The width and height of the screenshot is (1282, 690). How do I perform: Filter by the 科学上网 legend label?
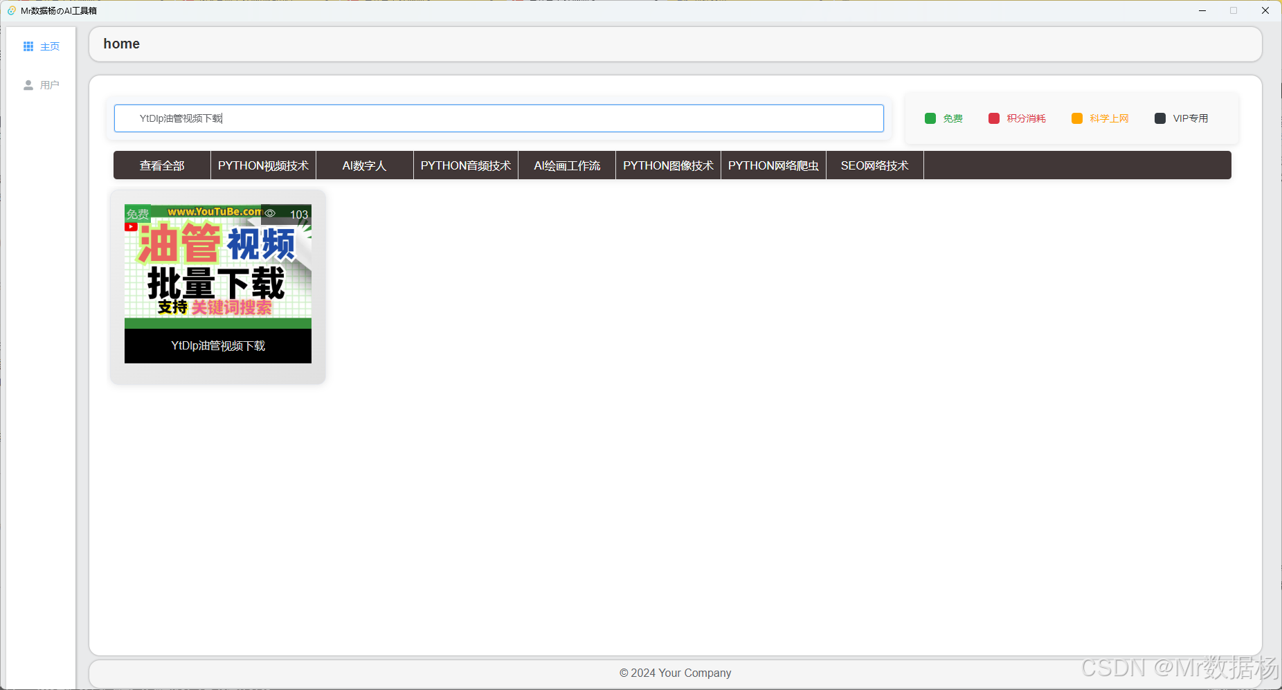point(1110,118)
